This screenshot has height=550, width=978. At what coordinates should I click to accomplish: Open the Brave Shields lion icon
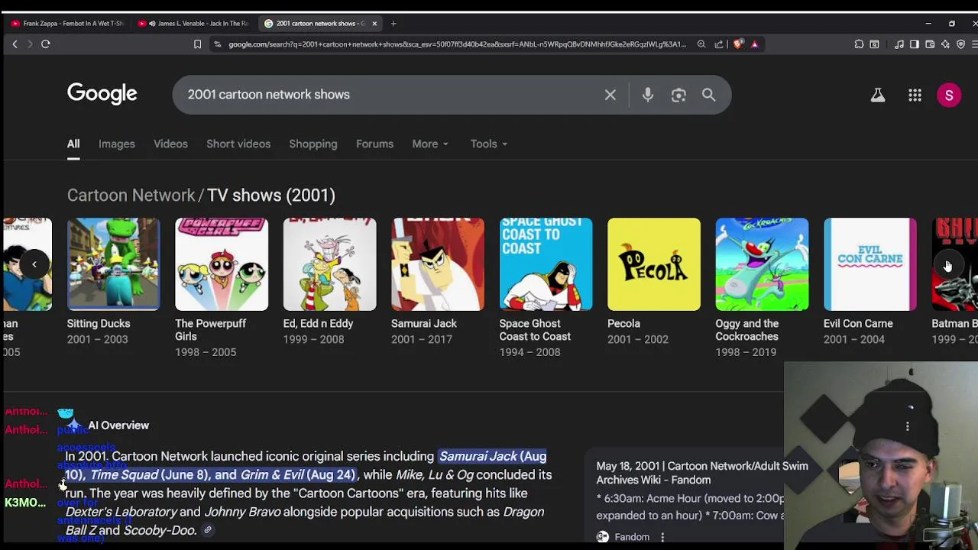click(737, 44)
